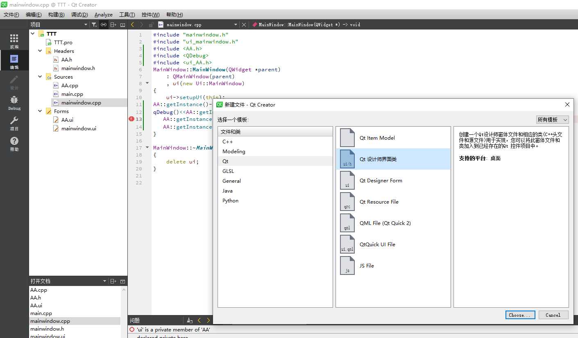
Task: Fold the code block at line 8
Action: (147, 83)
